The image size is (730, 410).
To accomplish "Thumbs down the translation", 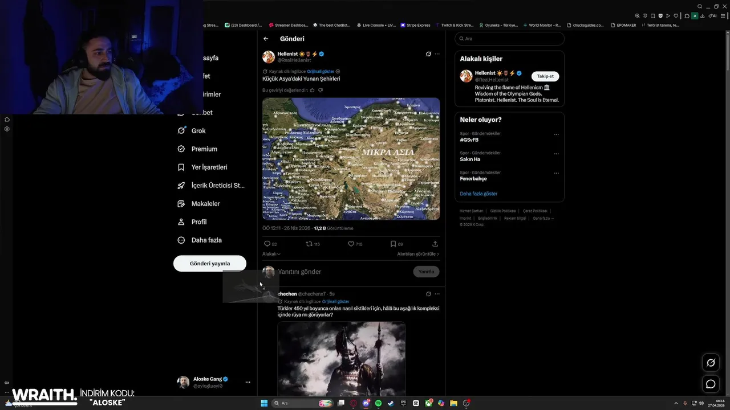I will (321, 90).
